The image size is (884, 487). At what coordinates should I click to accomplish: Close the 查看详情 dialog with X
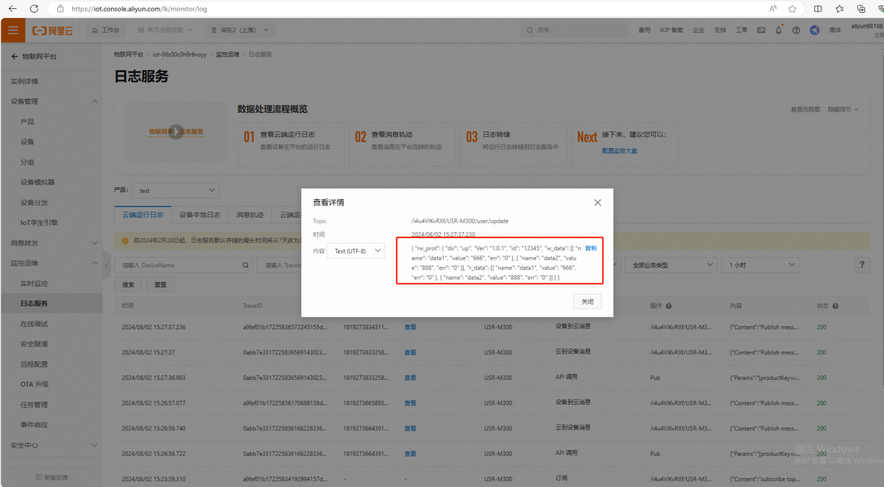tap(597, 202)
